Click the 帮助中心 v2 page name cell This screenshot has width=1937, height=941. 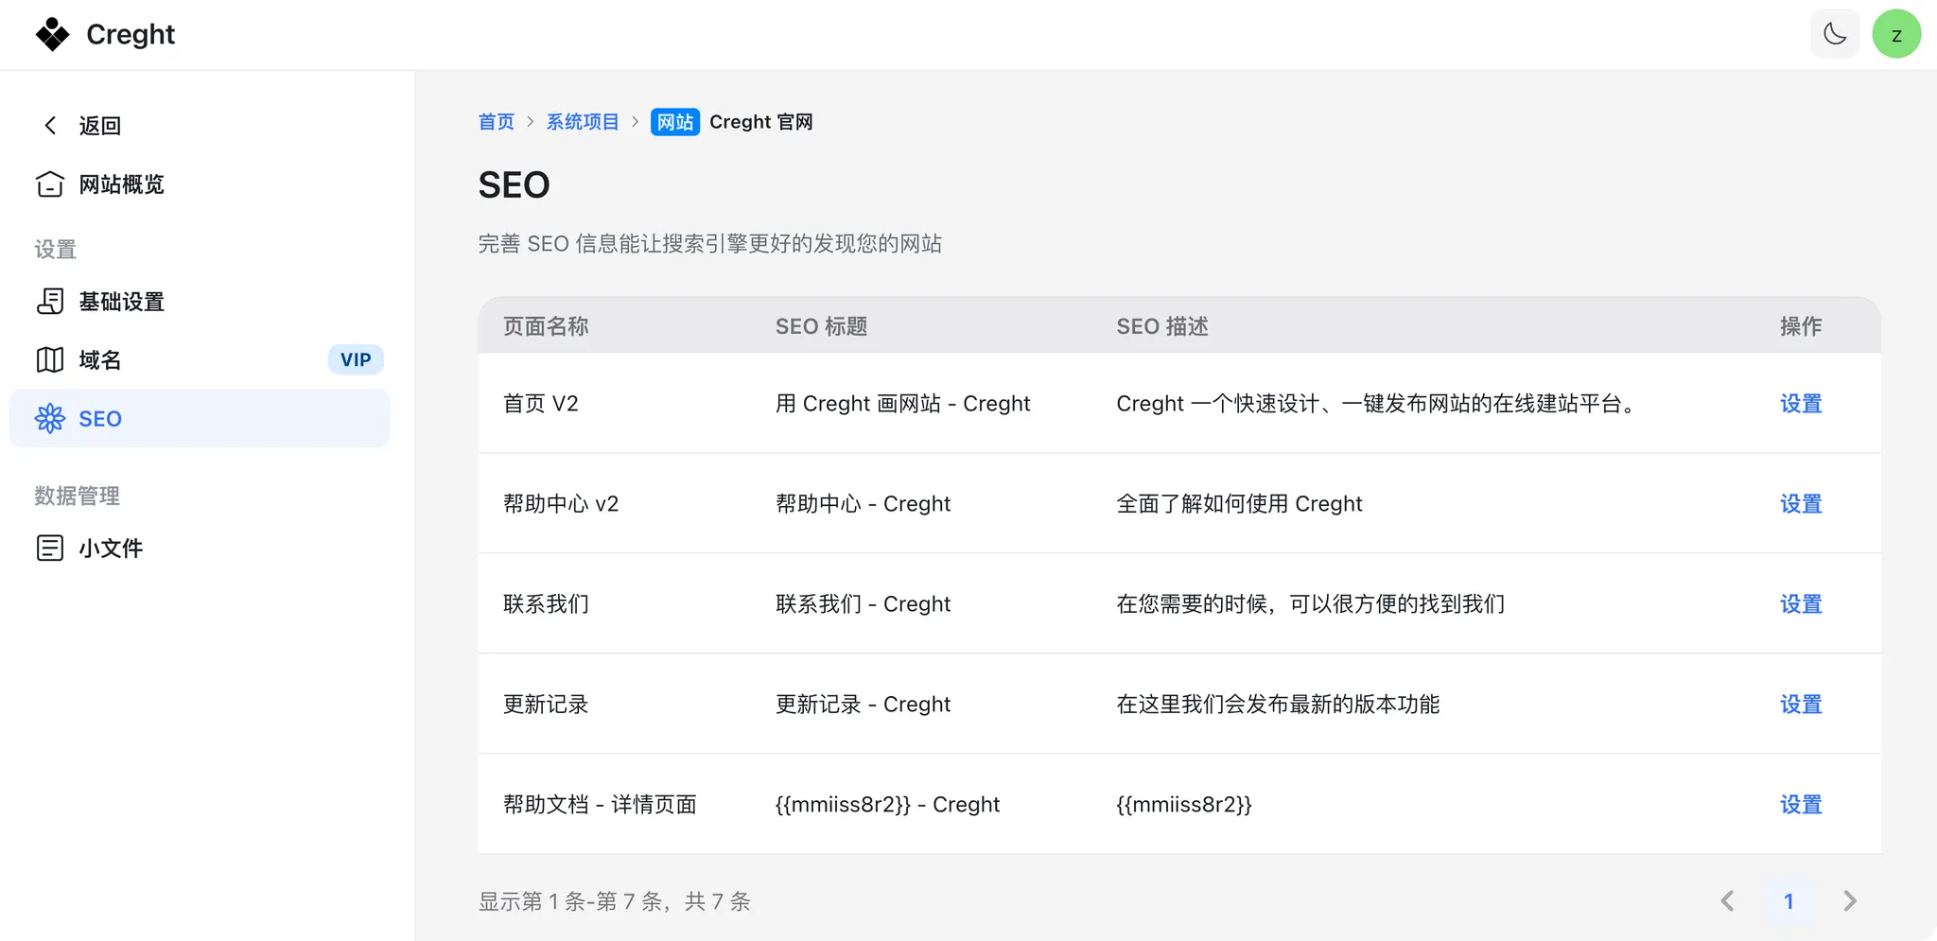pyautogui.click(x=561, y=504)
